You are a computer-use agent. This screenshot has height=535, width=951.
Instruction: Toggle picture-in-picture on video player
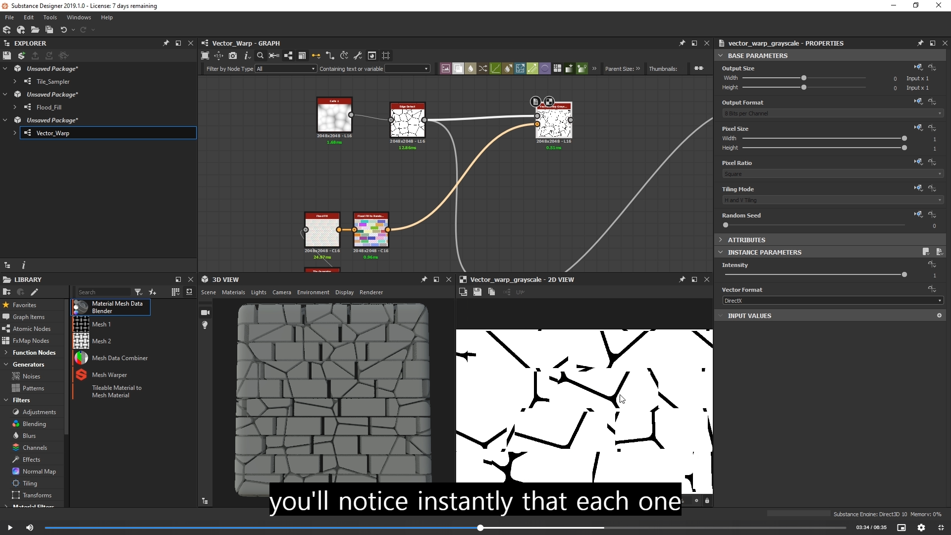[x=901, y=528]
